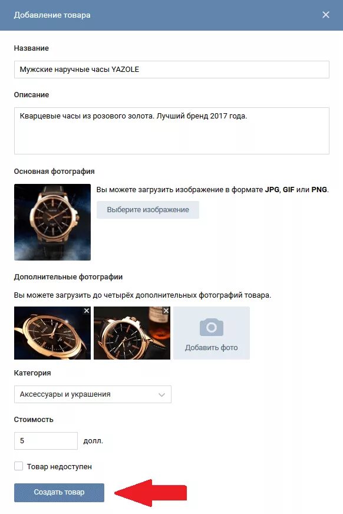Click the camera icon to add photo
The width and height of the screenshot is (343, 514).
(212, 327)
